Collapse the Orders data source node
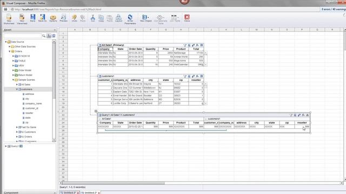 click(10, 51)
